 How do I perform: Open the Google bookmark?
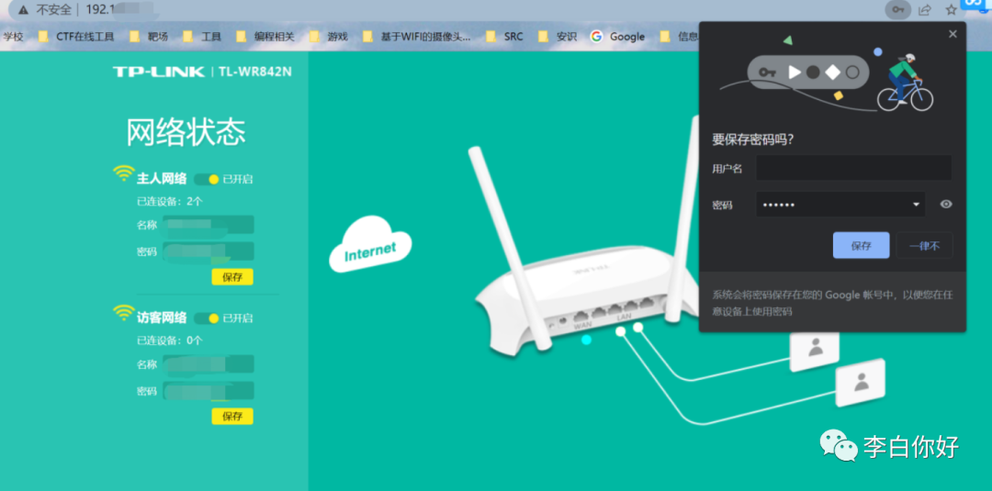pyautogui.click(x=617, y=37)
